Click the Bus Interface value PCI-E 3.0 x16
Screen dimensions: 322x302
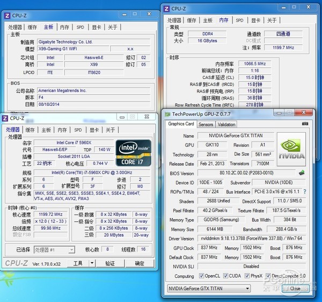click(x=277, y=192)
